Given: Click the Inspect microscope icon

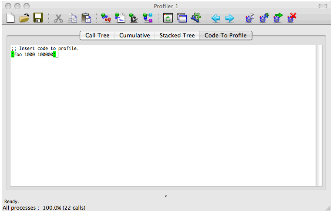Looking at the screenshot, I should tap(134, 18).
